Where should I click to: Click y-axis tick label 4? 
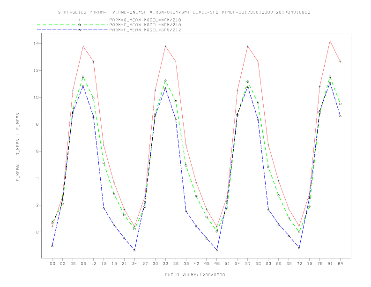tap(37, 178)
